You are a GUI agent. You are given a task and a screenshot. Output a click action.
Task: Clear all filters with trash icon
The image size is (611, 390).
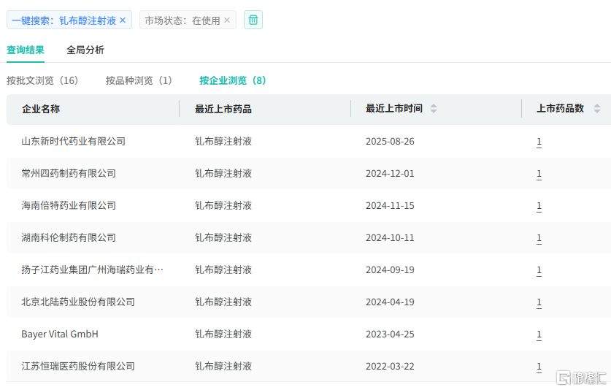(x=253, y=20)
